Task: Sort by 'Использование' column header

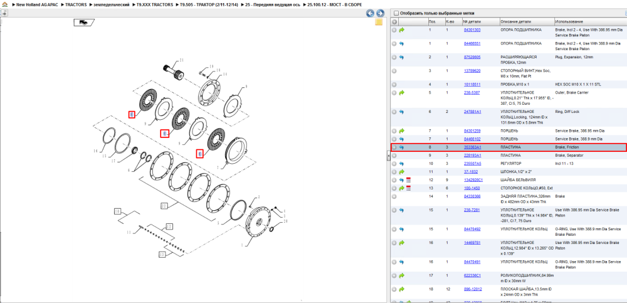Action: pos(590,21)
